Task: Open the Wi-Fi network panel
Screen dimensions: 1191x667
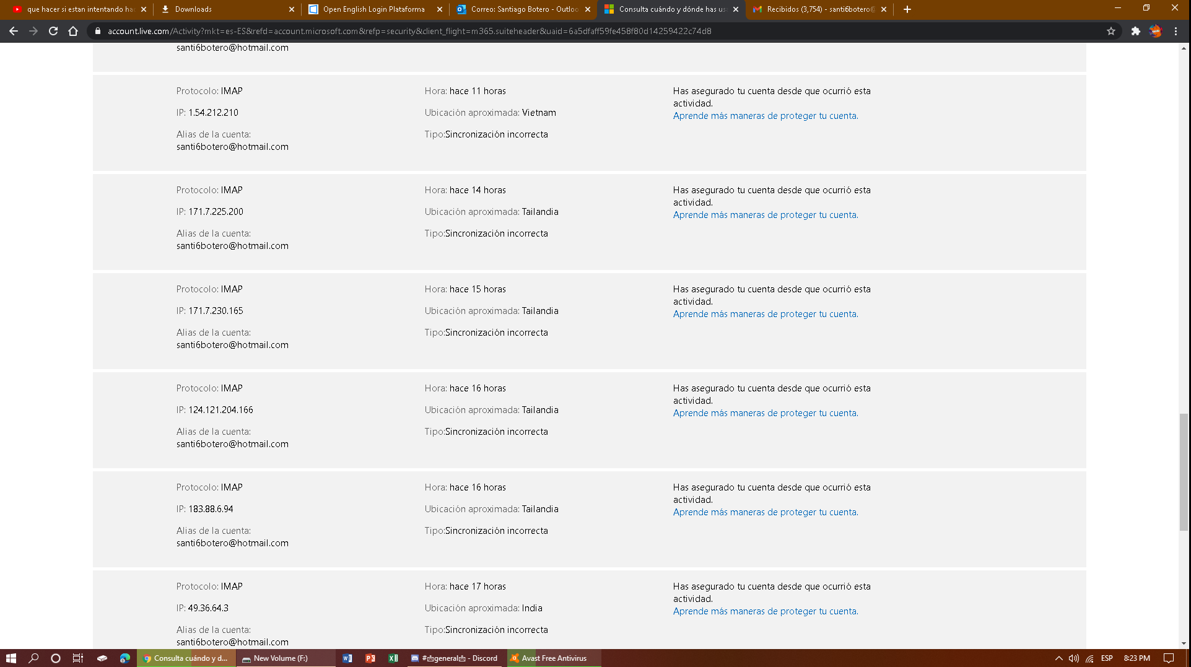Action: pos(1089,658)
